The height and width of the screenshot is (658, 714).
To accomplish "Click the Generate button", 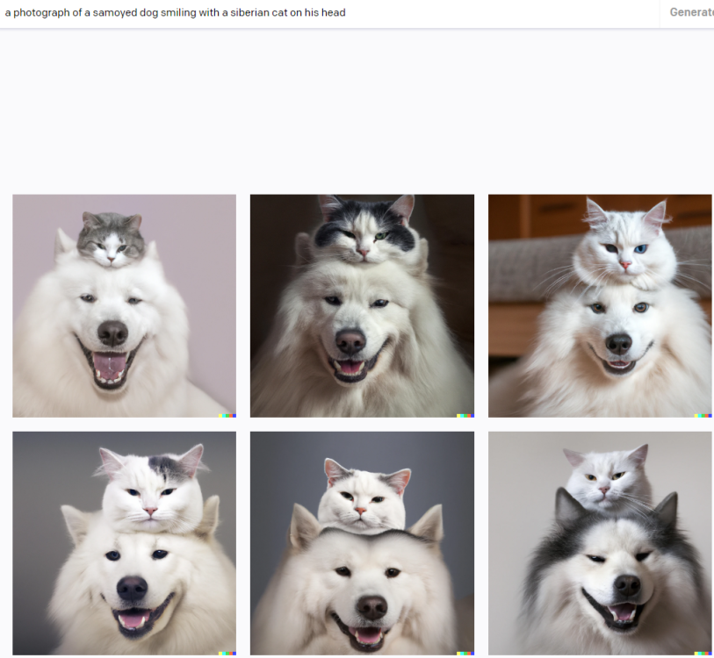I will click(x=691, y=12).
